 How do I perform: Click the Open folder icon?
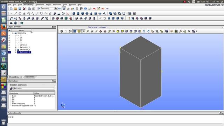15,8
